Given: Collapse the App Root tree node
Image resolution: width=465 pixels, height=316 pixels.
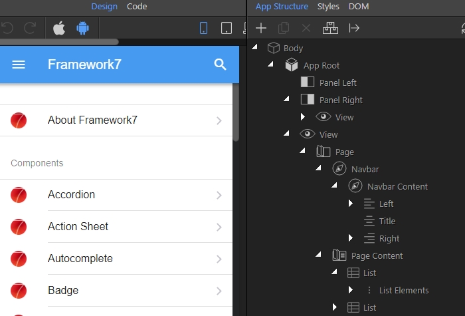Looking at the screenshot, I should pos(270,65).
